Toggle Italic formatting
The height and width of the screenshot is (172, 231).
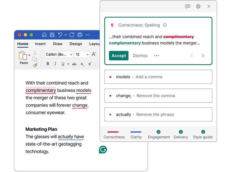click(55, 63)
